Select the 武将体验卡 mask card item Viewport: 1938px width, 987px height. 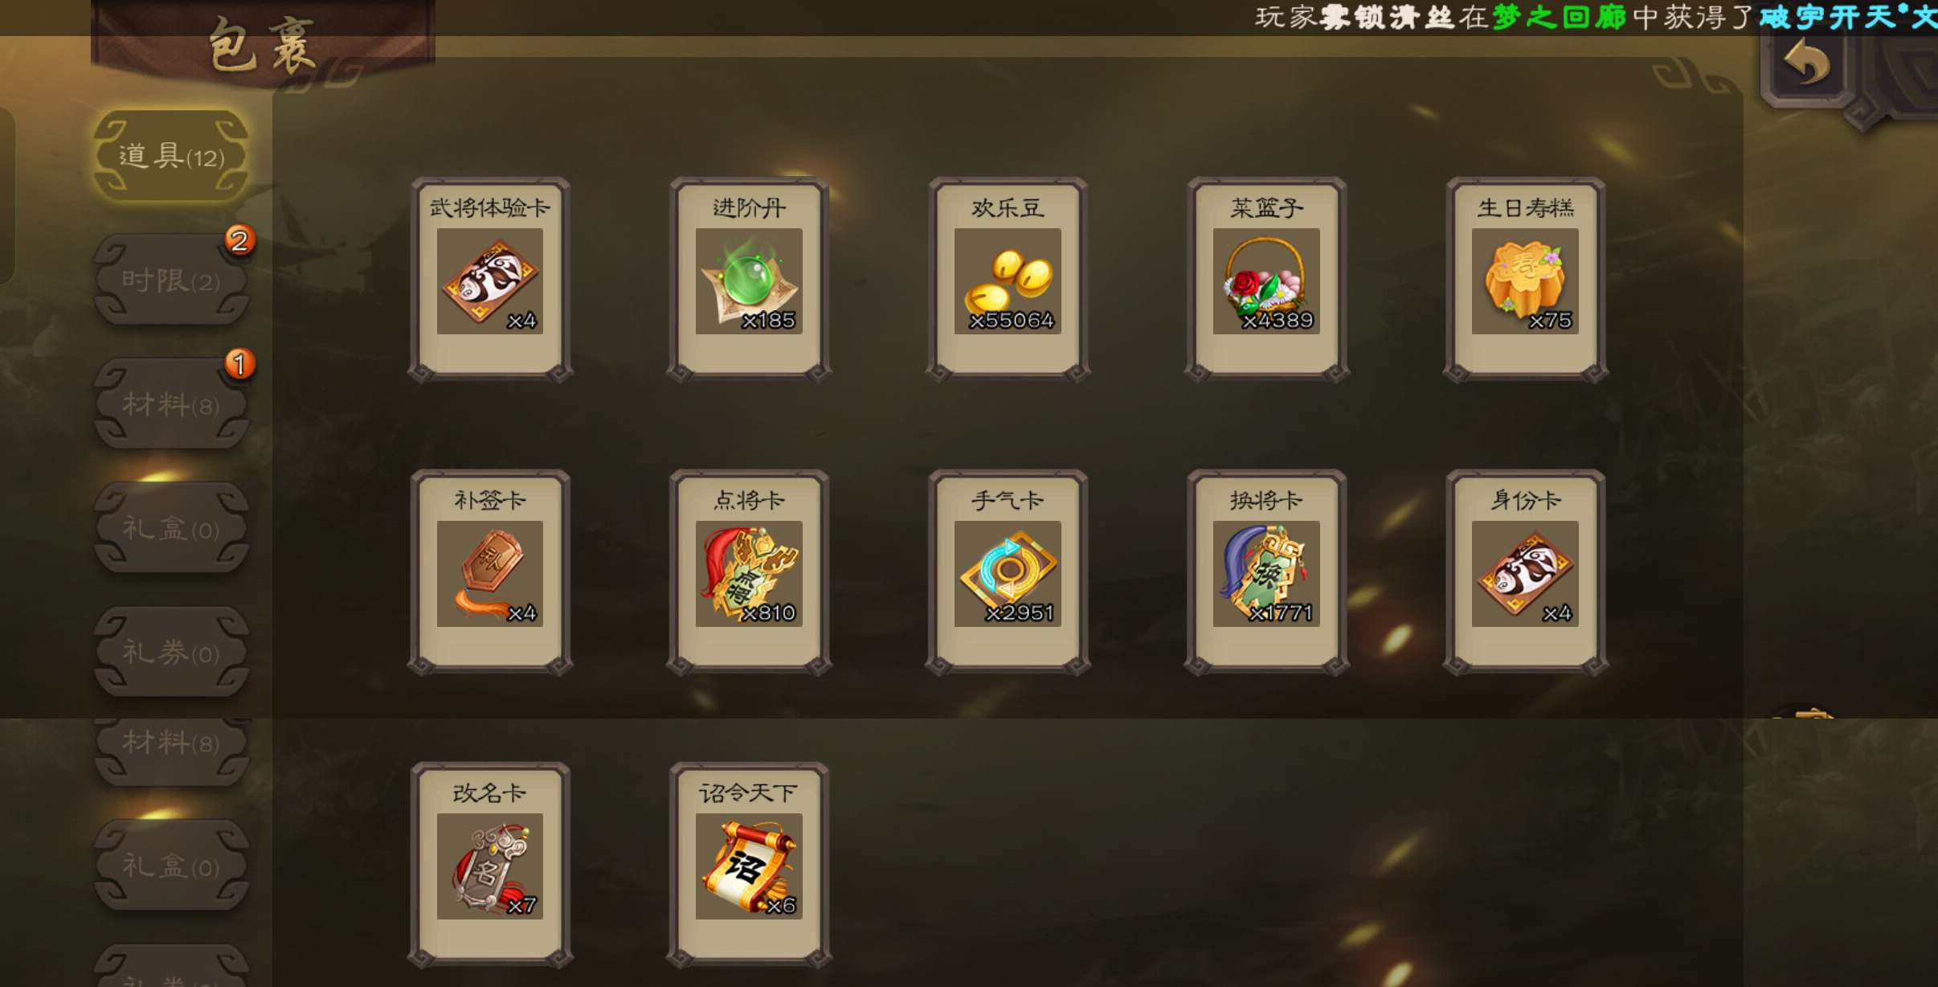pyautogui.click(x=490, y=279)
